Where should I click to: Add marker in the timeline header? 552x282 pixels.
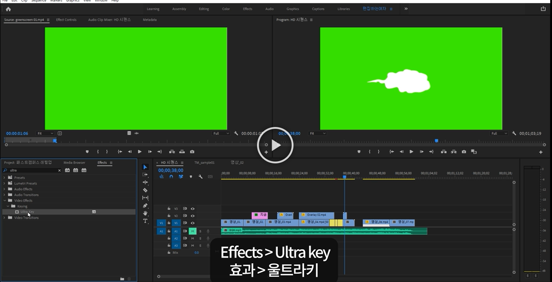pyautogui.click(x=191, y=176)
